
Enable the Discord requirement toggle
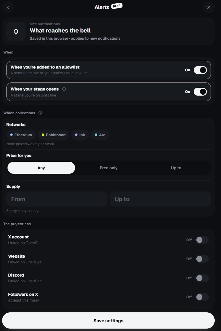click(202, 278)
